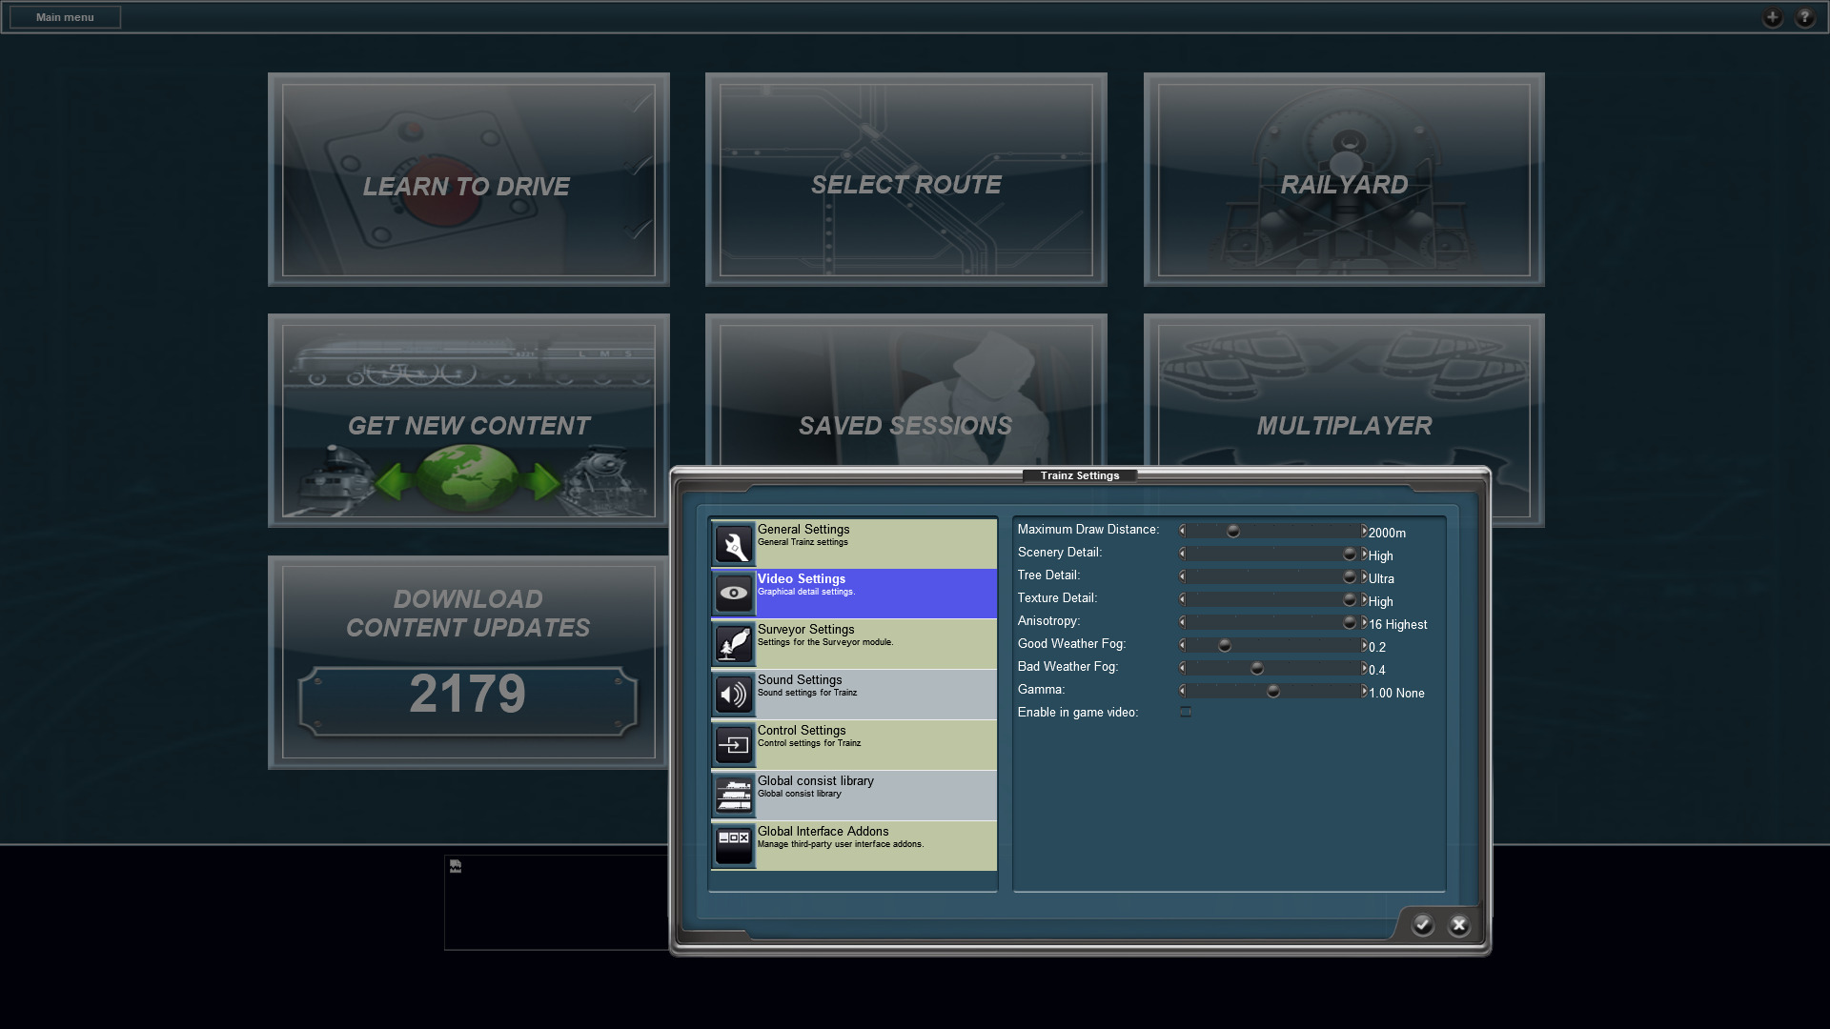Decrease Good Weather Fog with left arrow
This screenshot has width=1830, height=1029.
1183,645
